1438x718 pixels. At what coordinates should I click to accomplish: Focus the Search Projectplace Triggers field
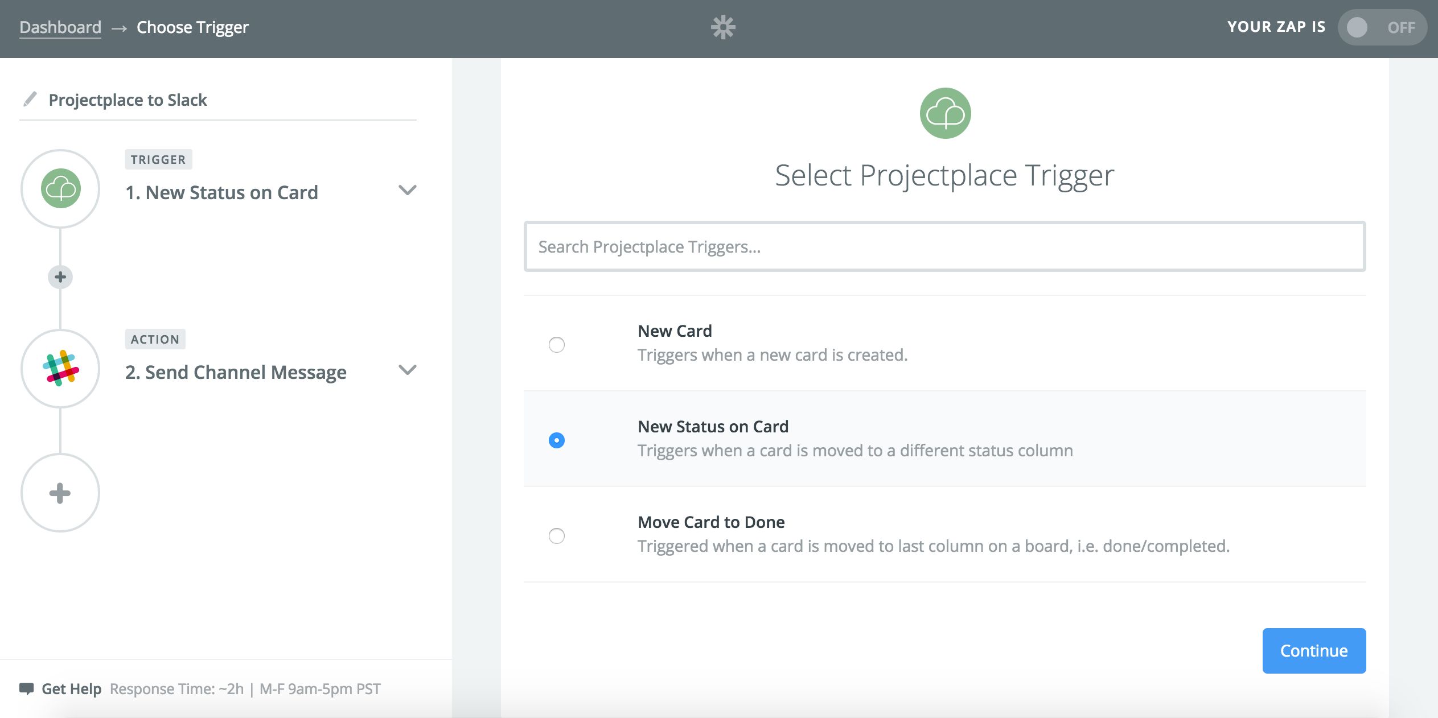tap(944, 246)
